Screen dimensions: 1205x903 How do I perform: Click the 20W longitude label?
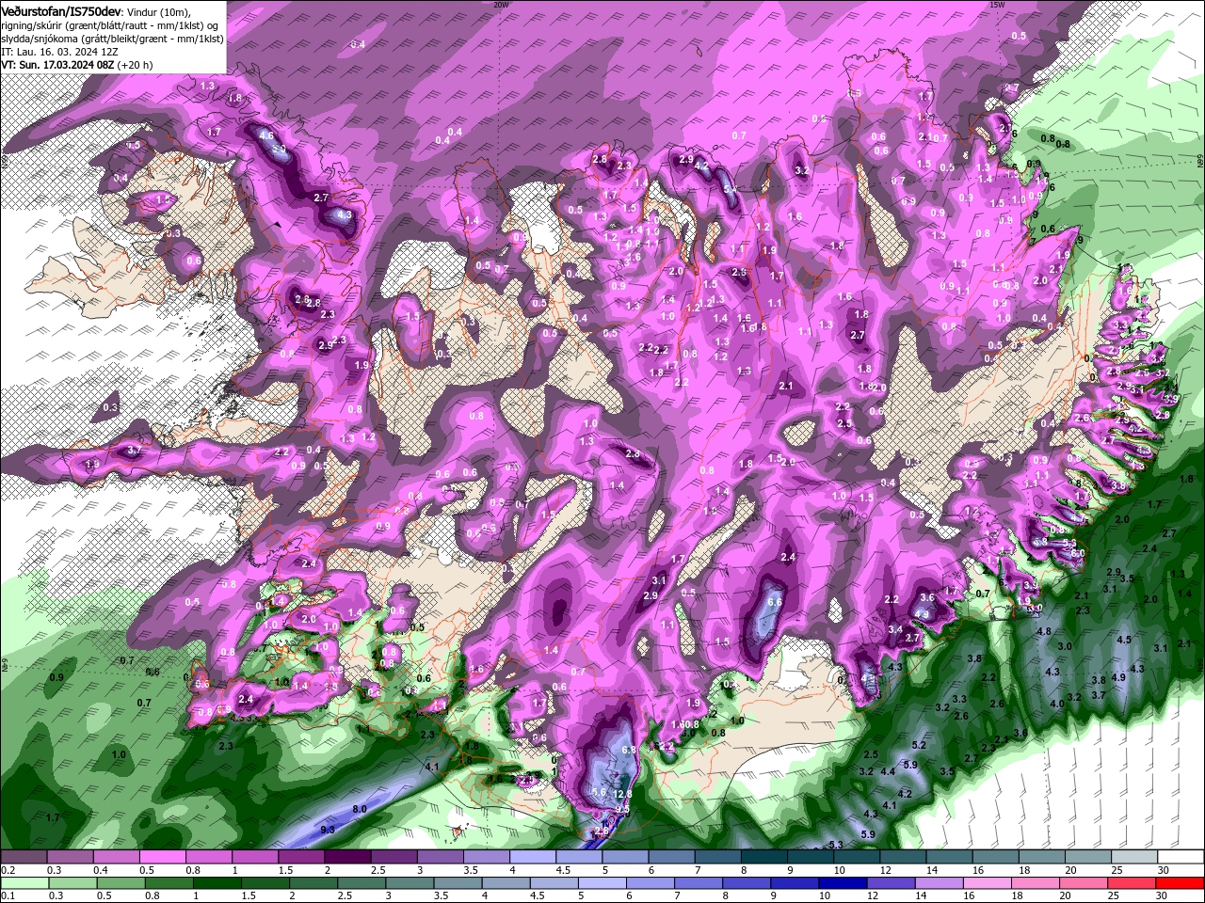[x=501, y=5]
